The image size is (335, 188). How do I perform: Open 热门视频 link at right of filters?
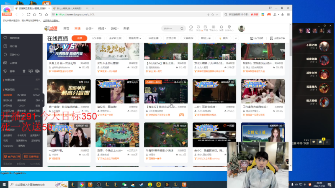click(257, 38)
